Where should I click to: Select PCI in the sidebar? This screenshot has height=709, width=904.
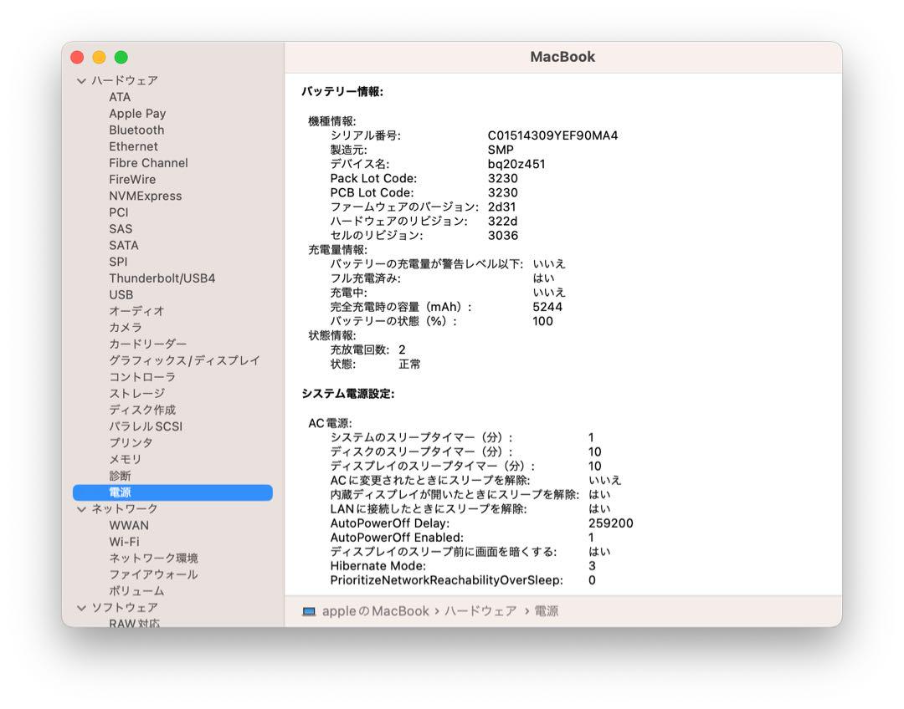119,212
